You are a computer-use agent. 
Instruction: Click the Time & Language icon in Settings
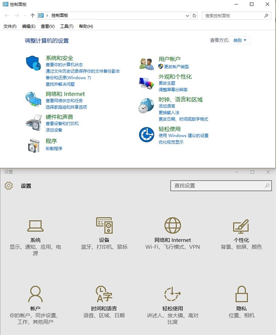tap(104, 294)
